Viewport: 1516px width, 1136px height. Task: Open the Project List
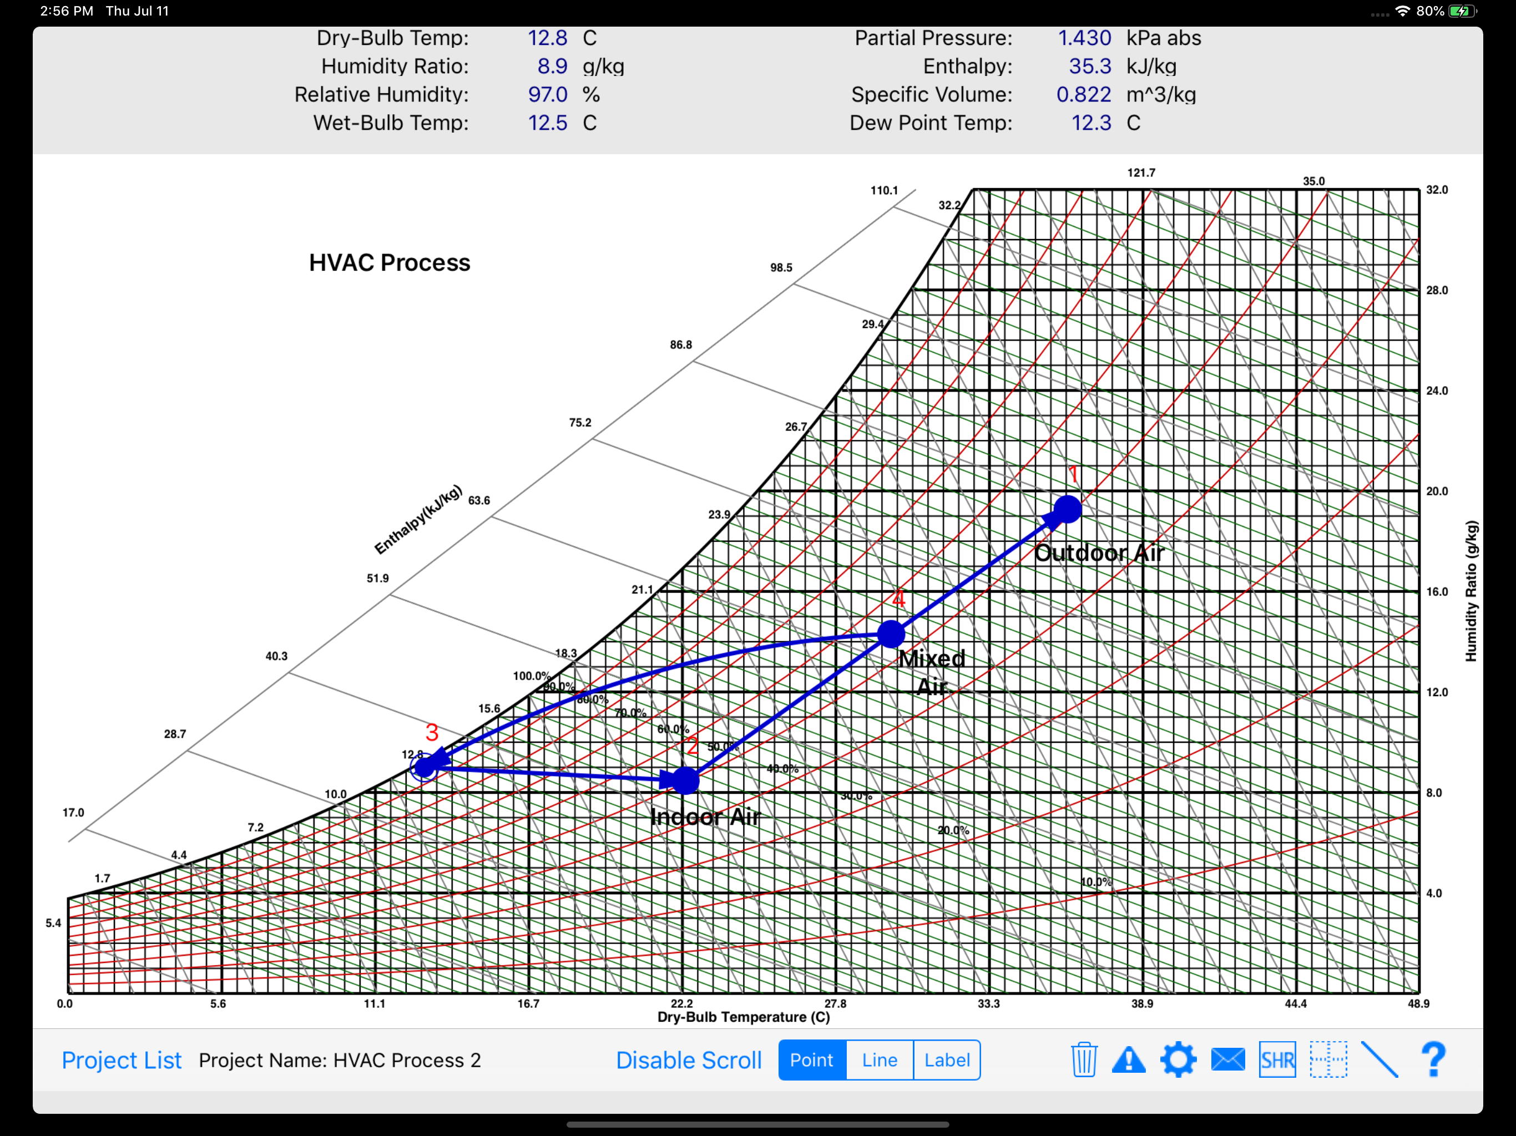[x=122, y=1060]
